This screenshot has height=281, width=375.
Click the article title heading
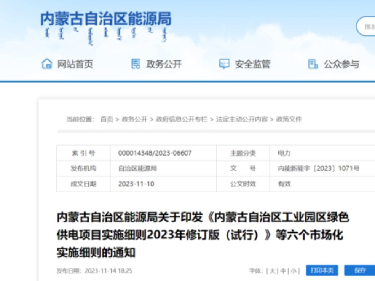[x=203, y=235]
